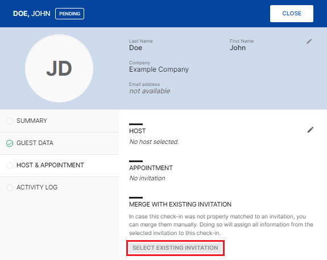
Task: Click the No host selected text
Action: point(154,142)
